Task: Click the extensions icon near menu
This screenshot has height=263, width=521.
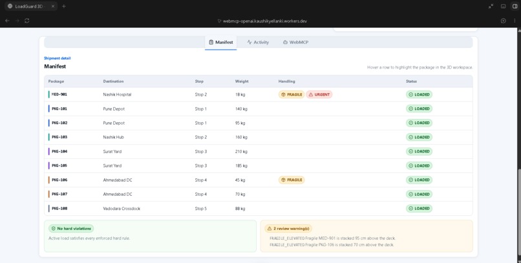Action: click(x=503, y=21)
